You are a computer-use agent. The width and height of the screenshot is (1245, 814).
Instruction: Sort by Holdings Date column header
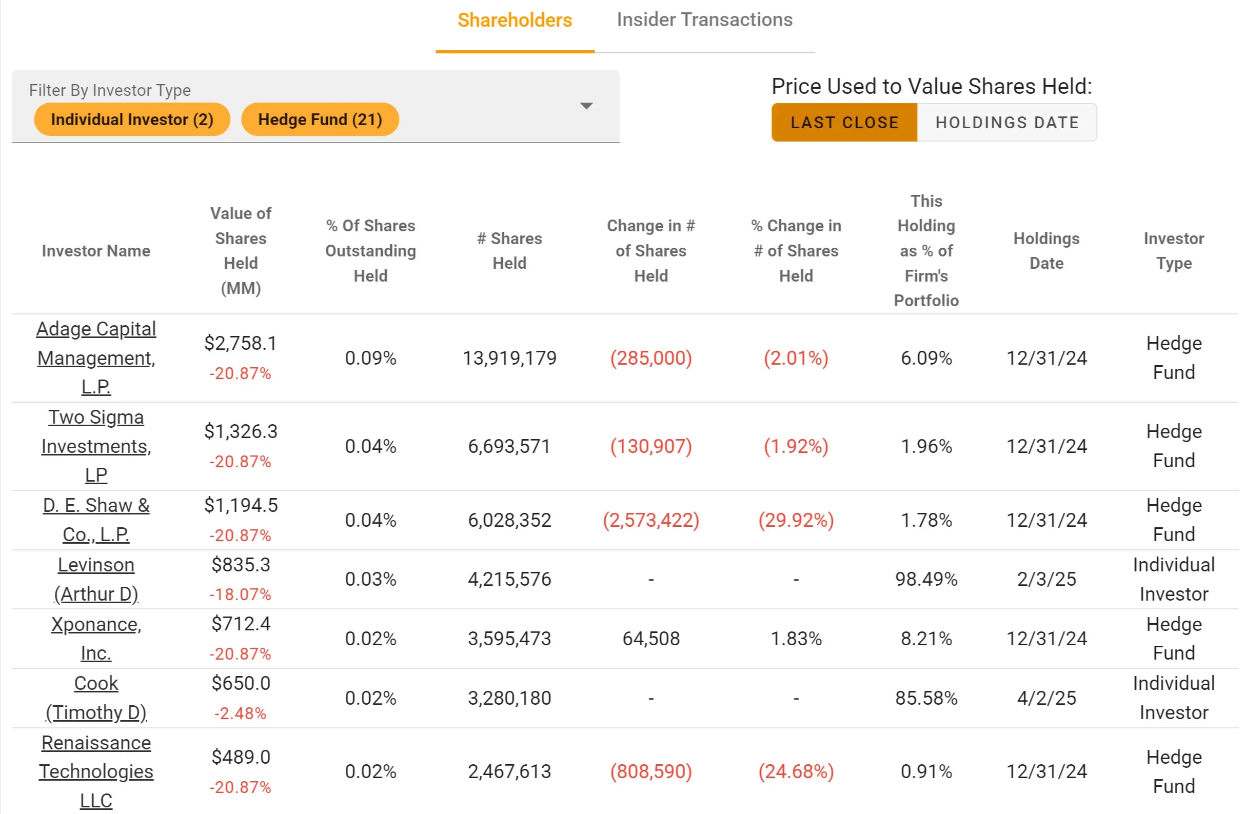[1045, 251]
